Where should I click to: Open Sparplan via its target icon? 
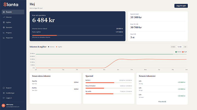(x=4, y=28)
